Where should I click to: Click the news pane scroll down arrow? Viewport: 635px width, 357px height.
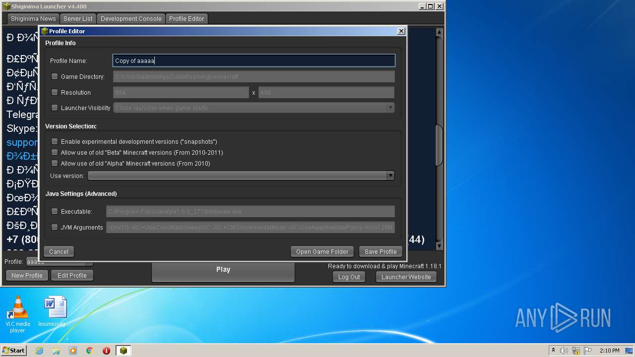coord(439,246)
